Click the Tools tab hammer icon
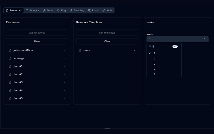Viewport: 214px width, 134px height. (x=44, y=10)
